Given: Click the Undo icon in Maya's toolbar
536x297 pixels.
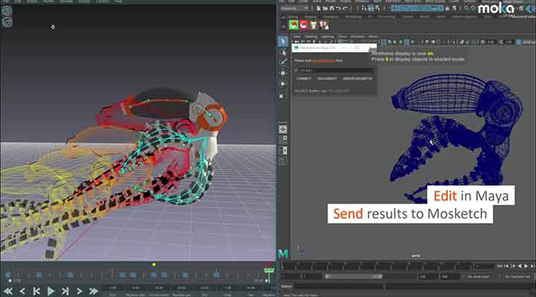Looking at the screenshot, I should 338,8.
